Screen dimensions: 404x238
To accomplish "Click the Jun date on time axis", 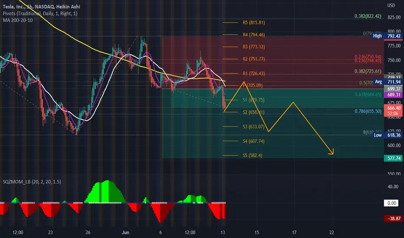I will pos(125,232).
